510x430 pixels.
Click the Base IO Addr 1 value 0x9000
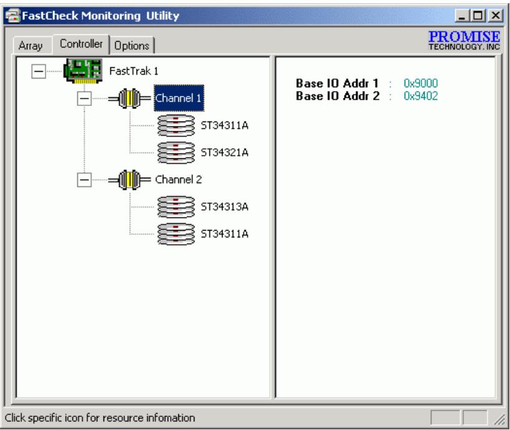coord(421,84)
